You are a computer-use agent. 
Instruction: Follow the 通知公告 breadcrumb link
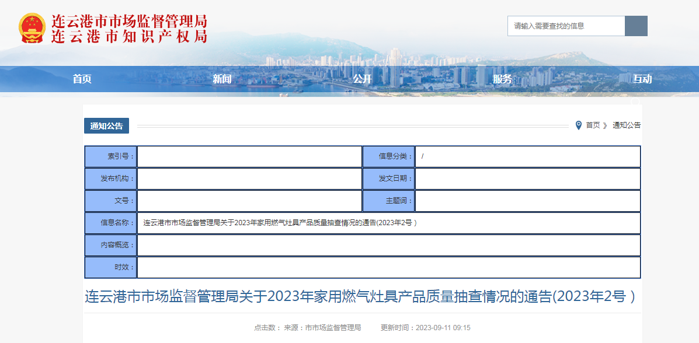pos(627,125)
